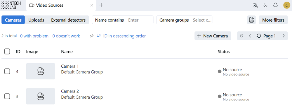Viewport: 292px width, 108px height.
Task: Filter by 0 with problem
Action: (x=34, y=36)
